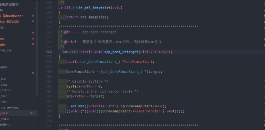Open the _ble.c file
The height and width of the screenshot is (130, 265).
[4, 84]
